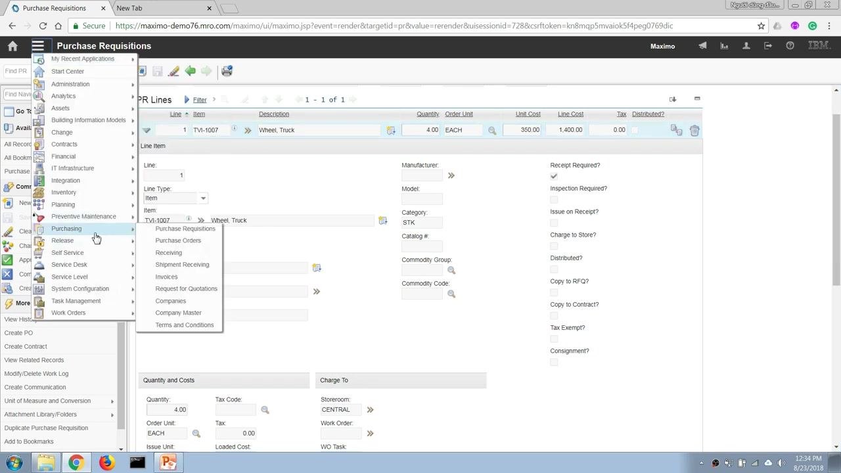This screenshot has height=473, width=841.
Task: Click the Quantity field in Quantity and Costs
Action: click(x=167, y=410)
